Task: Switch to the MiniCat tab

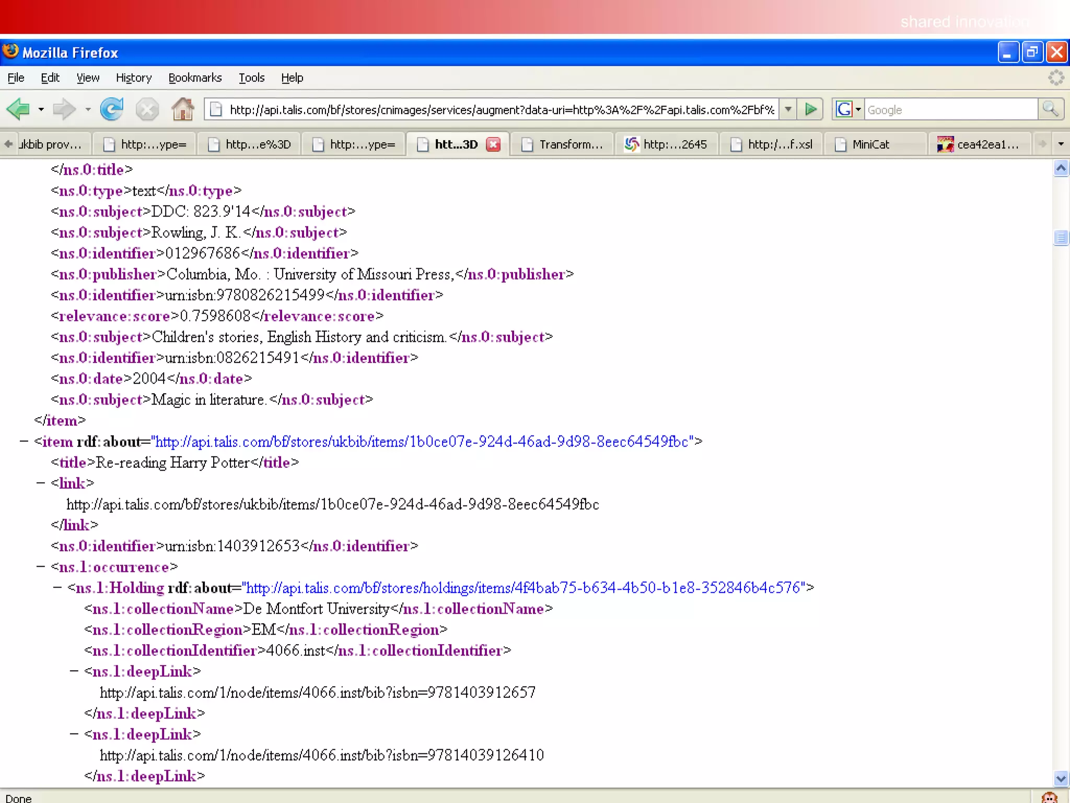Action: point(870,144)
